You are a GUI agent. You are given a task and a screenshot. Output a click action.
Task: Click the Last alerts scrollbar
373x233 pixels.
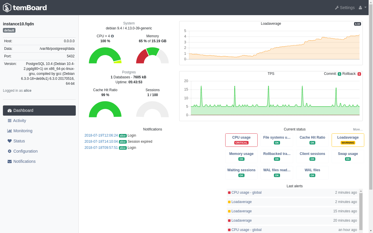tap(361, 211)
